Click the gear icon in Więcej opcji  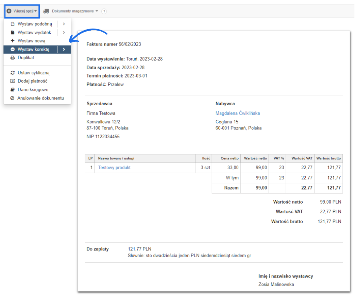pyautogui.click(x=9, y=11)
